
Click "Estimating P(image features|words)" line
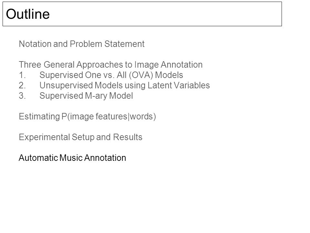(x=88, y=116)
